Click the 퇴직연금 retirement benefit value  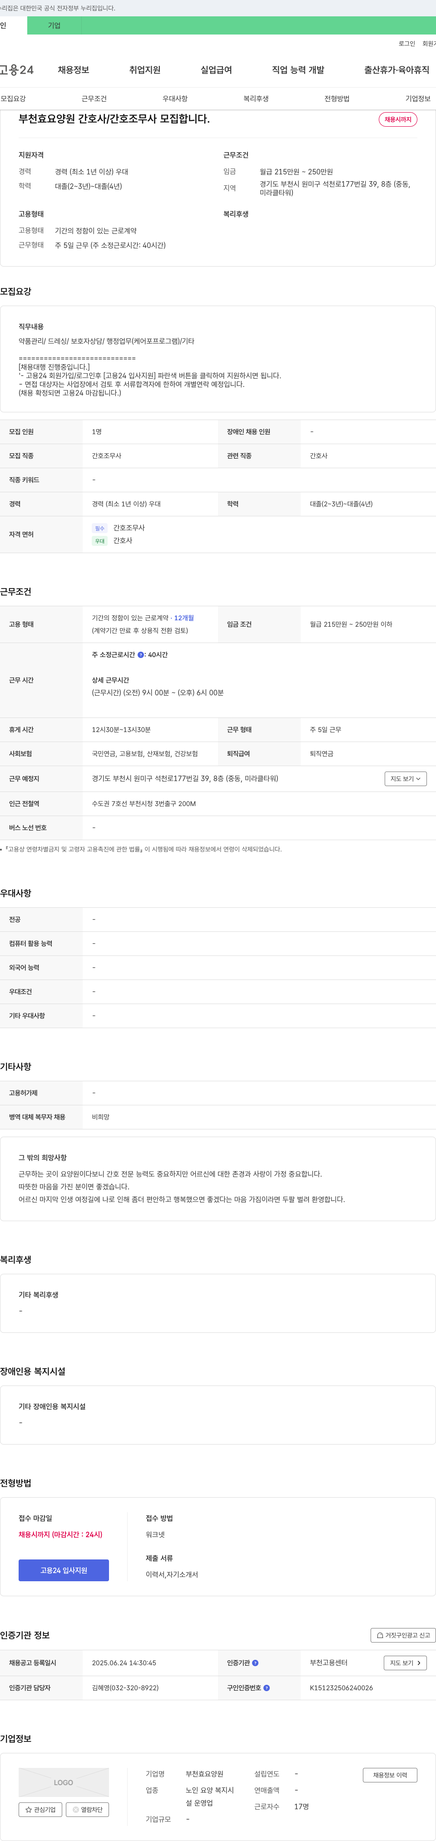point(322,754)
